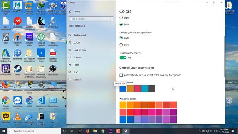Click the ENG language indicator

pyautogui.click(x=216, y=131)
